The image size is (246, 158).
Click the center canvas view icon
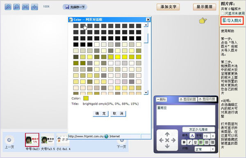coord(34,7)
